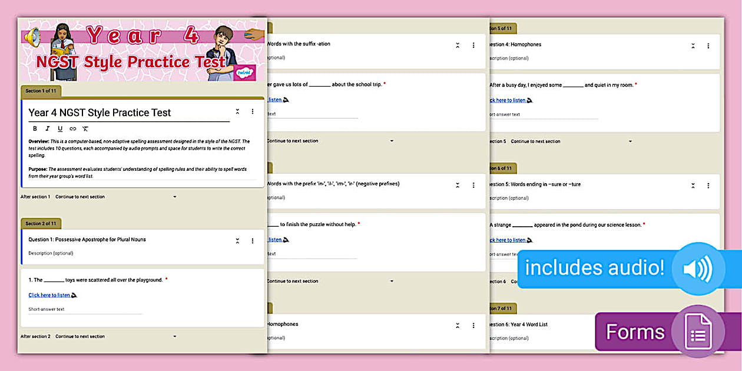Click the Forms document icon badge

coord(698,332)
